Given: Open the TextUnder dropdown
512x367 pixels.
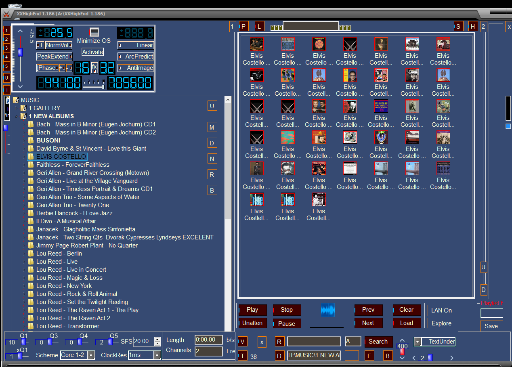Looking at the screenshot, I should (x=418, y=342).
